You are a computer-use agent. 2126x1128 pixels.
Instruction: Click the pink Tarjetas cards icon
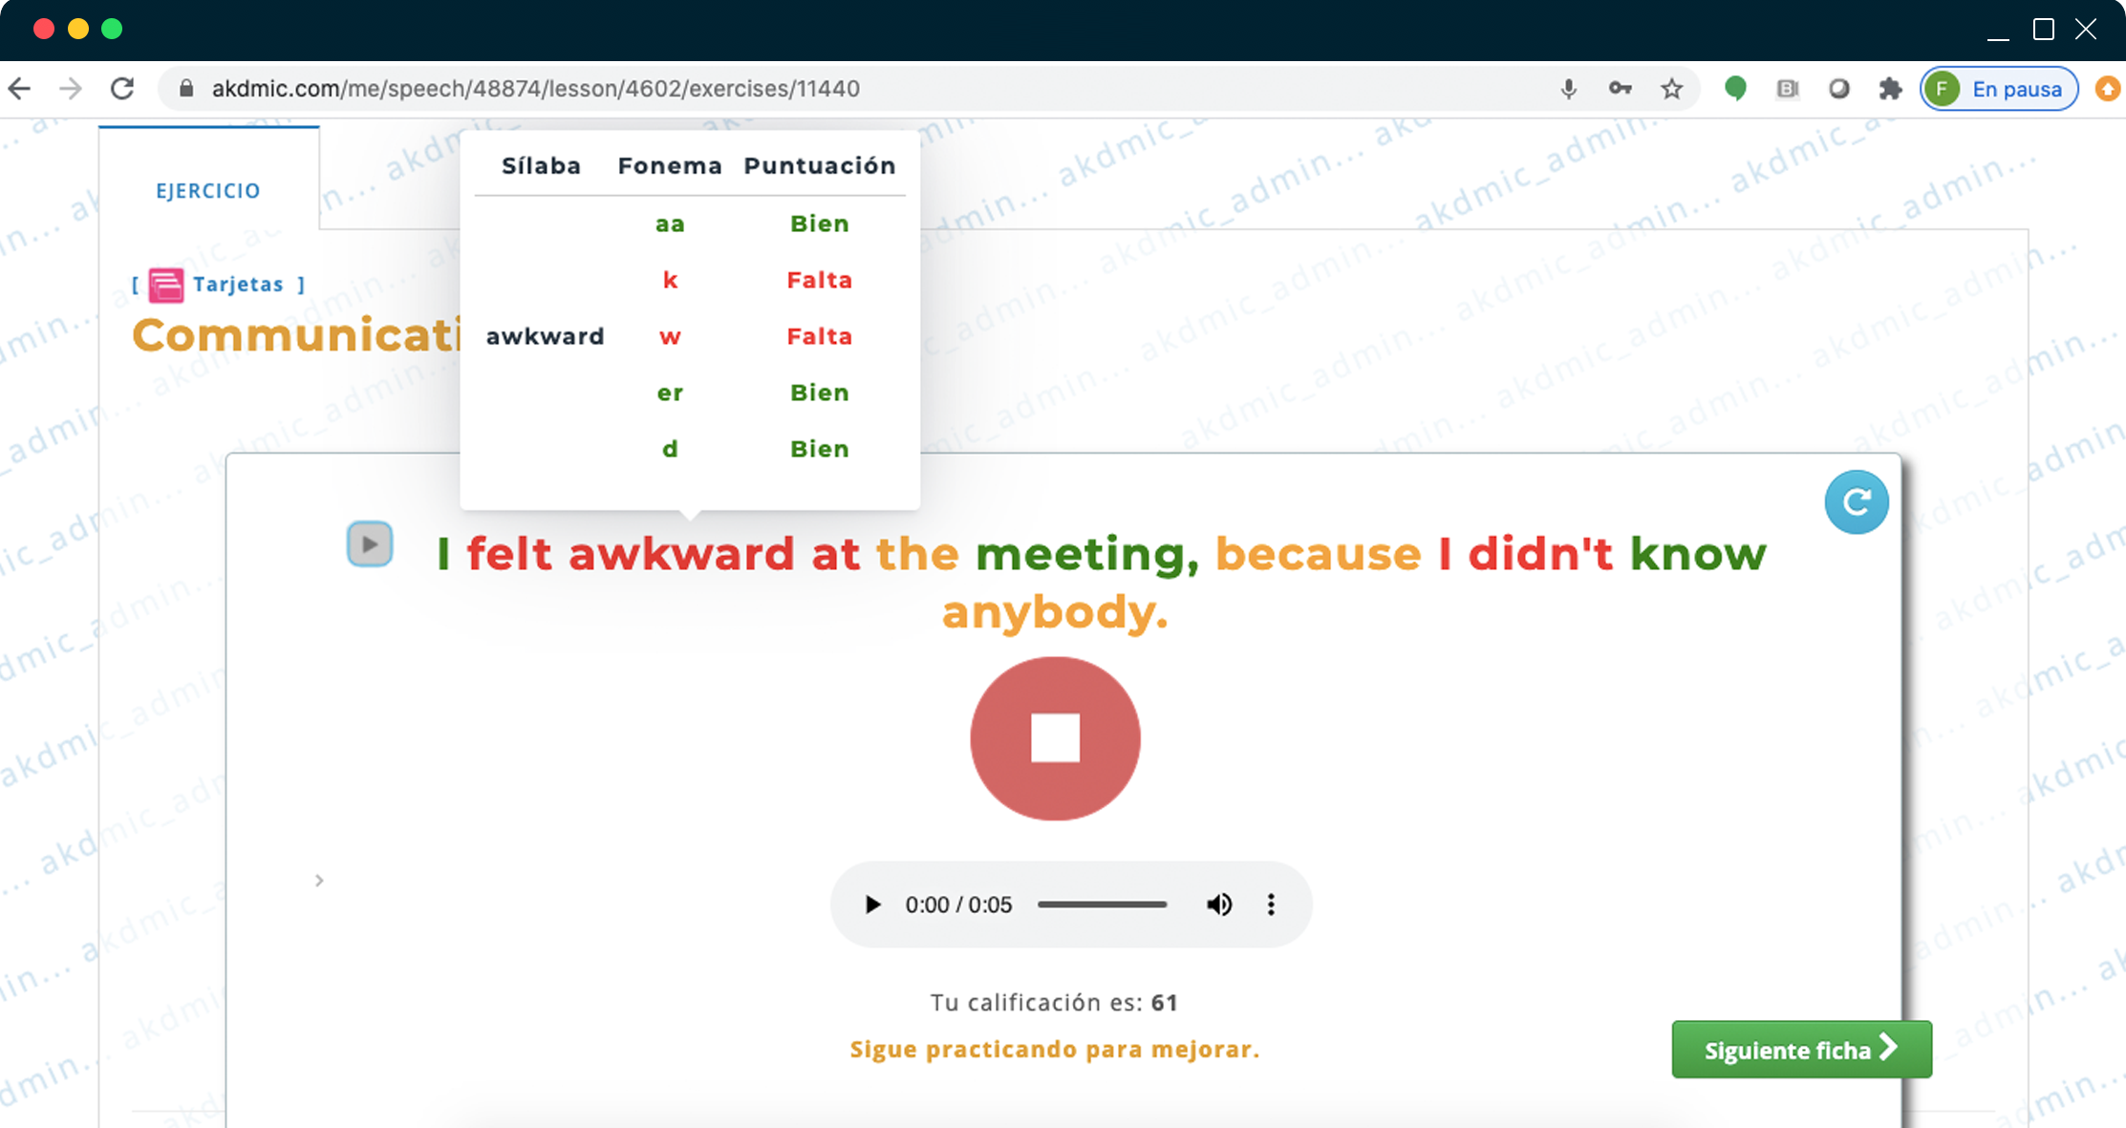166,285
